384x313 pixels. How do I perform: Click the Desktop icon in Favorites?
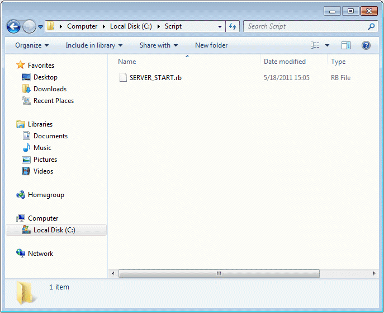(x=26, y=77)
